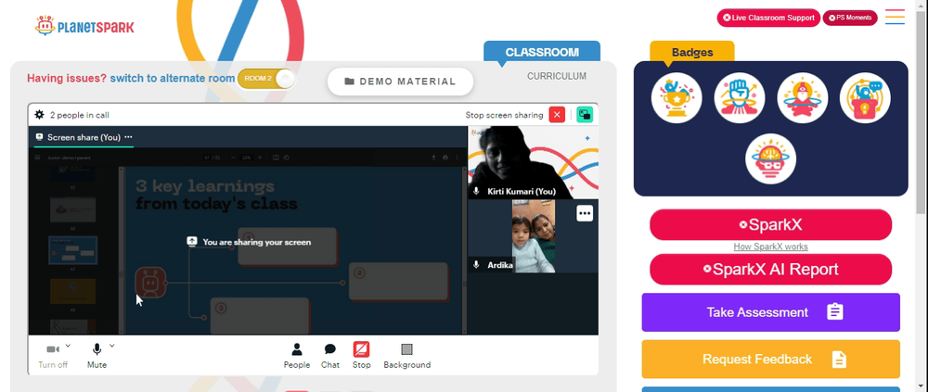Click the page vertical scrollbar
Viewport: 928px width, 392px height.
coord(922,112)
